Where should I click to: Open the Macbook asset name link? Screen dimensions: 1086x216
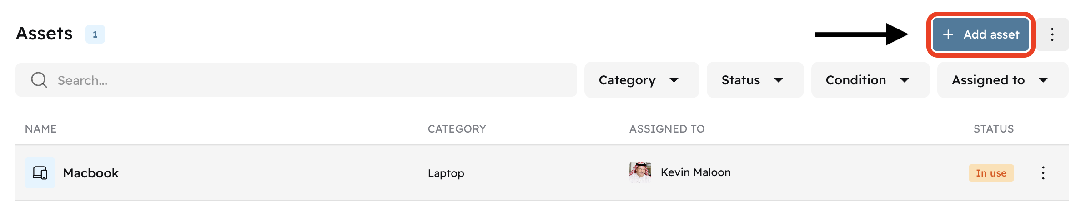click(x=91, y=173)
